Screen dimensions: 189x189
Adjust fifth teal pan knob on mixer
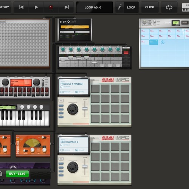(94, 50)
